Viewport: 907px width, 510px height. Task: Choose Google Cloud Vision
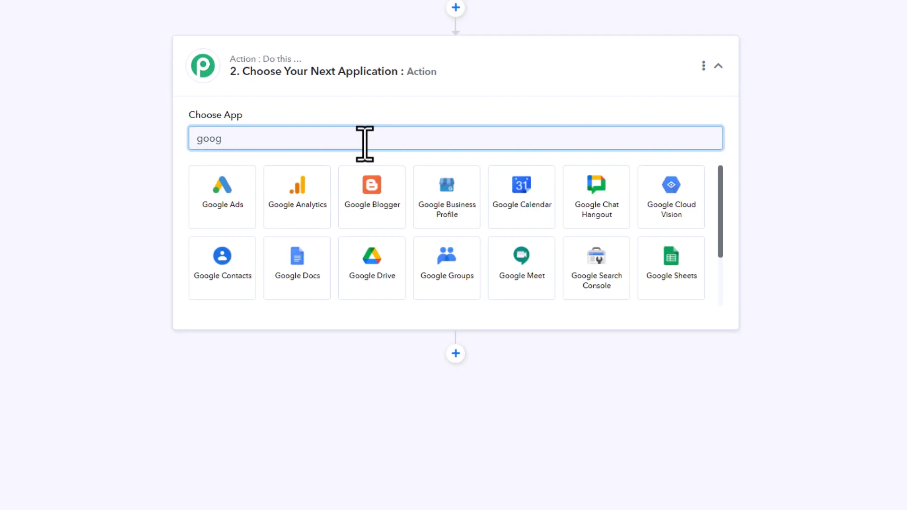point(671,196)
